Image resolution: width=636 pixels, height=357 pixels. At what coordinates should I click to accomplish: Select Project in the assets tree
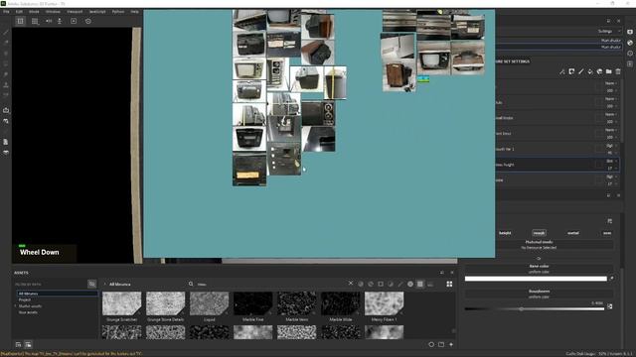click(x=25, y=299)
